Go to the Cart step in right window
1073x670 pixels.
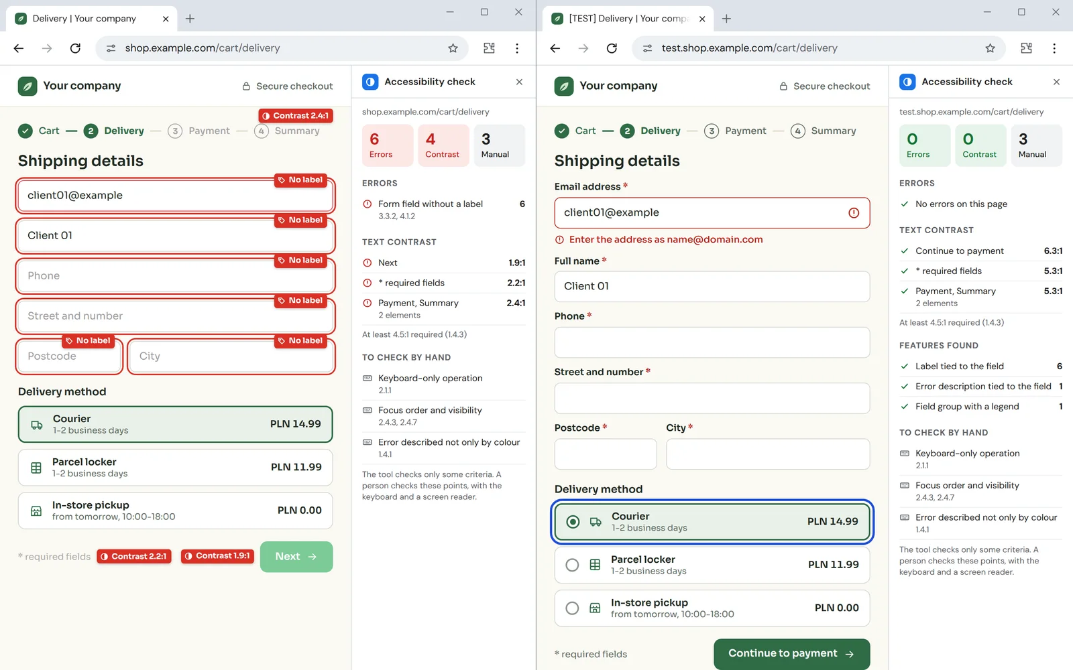[575, 131]
